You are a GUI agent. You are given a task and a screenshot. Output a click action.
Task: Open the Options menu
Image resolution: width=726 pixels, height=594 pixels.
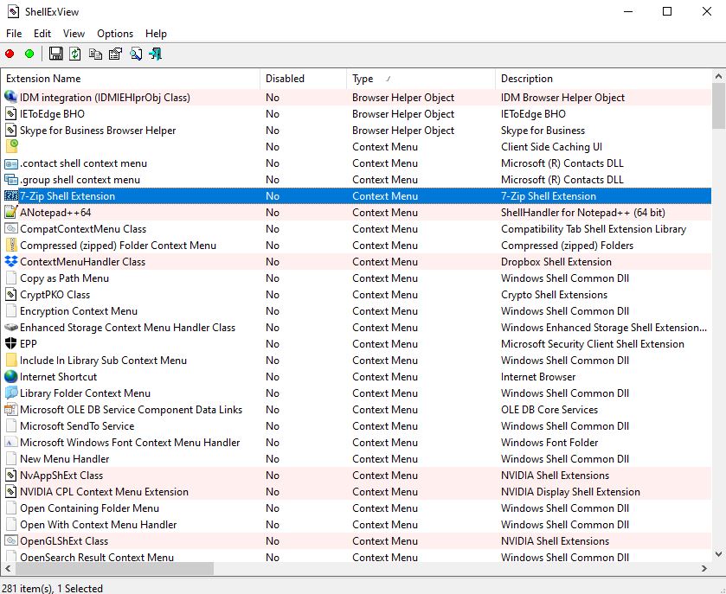point(115,34)
